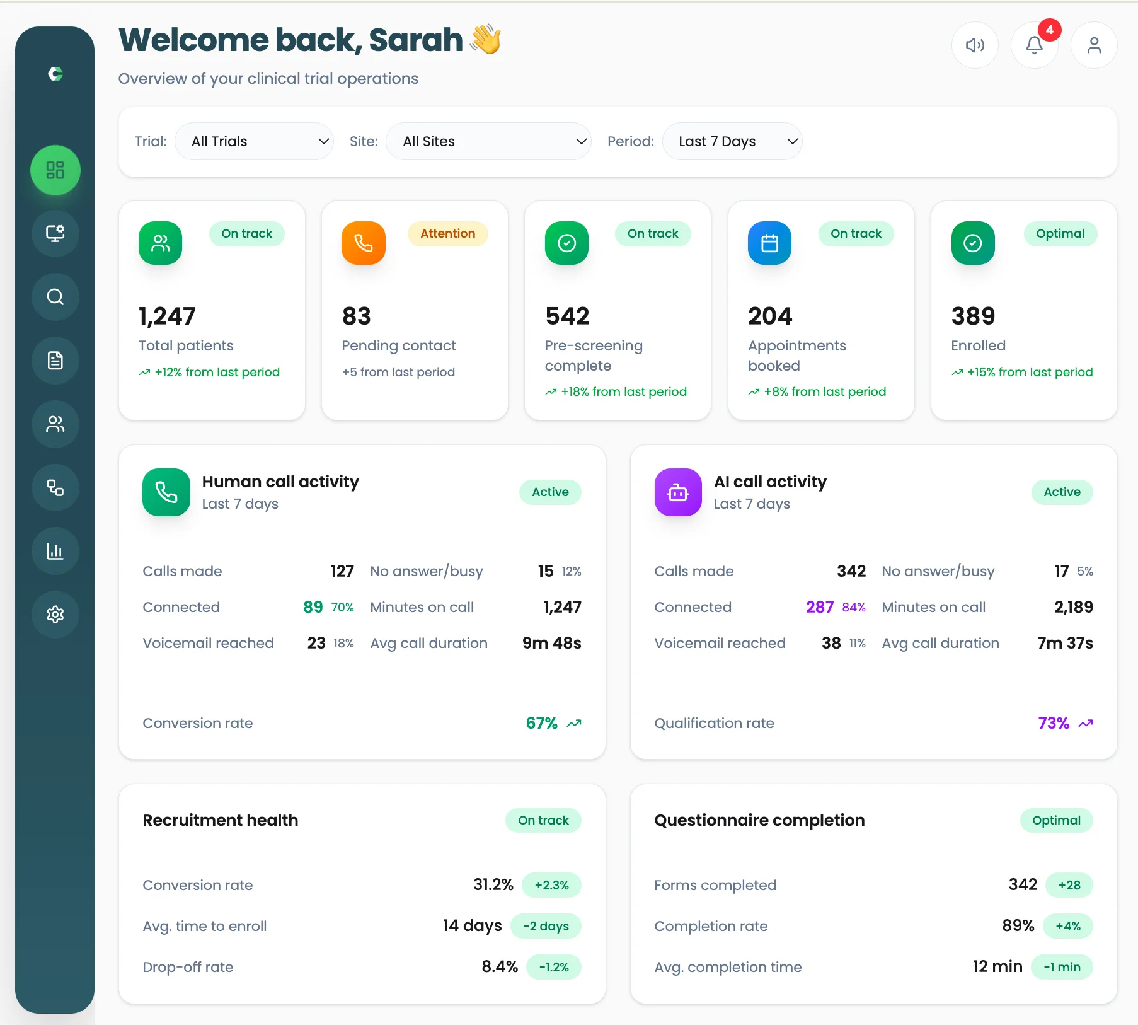Open the dashboard grid icon in sidebar

[55, 170]
